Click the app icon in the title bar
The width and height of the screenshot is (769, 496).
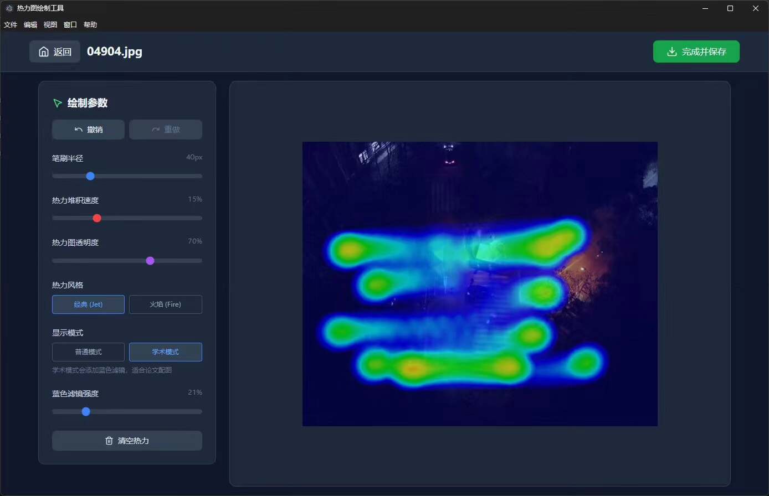click(x=9, y=8)
